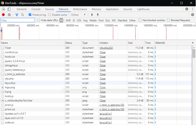The height and width of the screenshot is (125, 196).
Task: Open the Online throttling dropdown
Action: (78, 15)
